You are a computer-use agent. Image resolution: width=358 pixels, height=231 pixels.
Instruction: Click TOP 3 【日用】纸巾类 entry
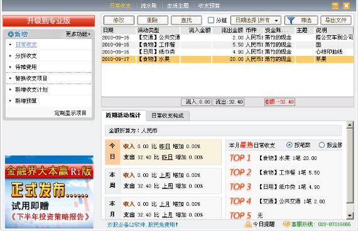pos(274,186)
